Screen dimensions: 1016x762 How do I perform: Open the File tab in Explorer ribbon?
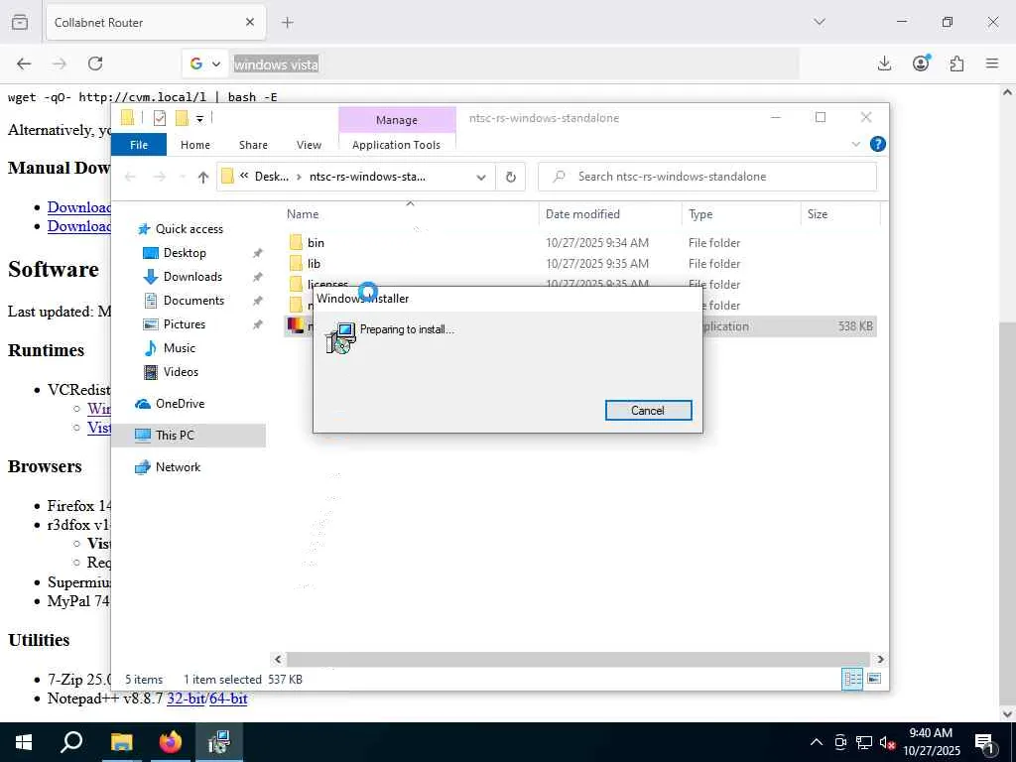click(x=139, y=145)
